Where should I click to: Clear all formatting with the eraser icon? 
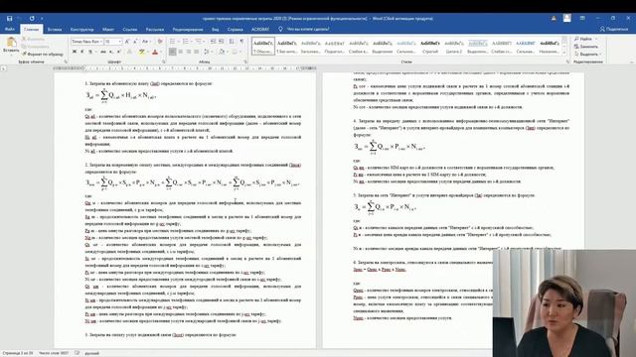pyautogui.click(x=160, y=42)
